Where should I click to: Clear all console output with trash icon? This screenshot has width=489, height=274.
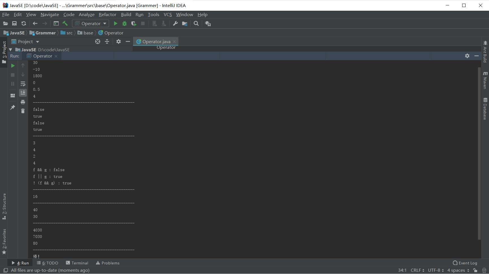[x=23, y=111]
